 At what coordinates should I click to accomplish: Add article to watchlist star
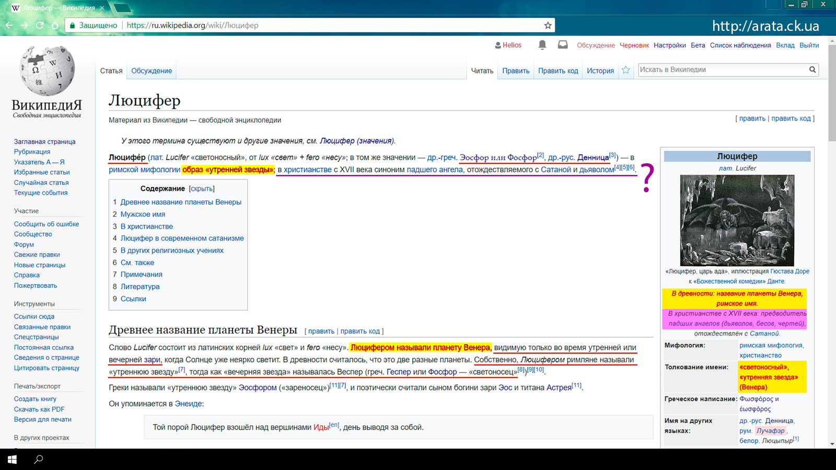(x=626, y=70)
